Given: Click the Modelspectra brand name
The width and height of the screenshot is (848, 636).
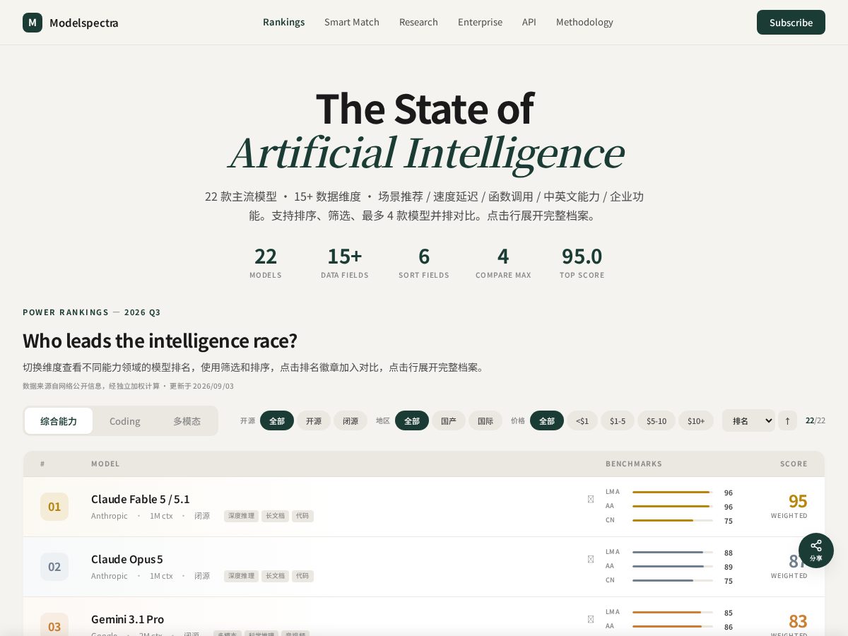Looking at the screenshot, I should [x=84, y=23].
